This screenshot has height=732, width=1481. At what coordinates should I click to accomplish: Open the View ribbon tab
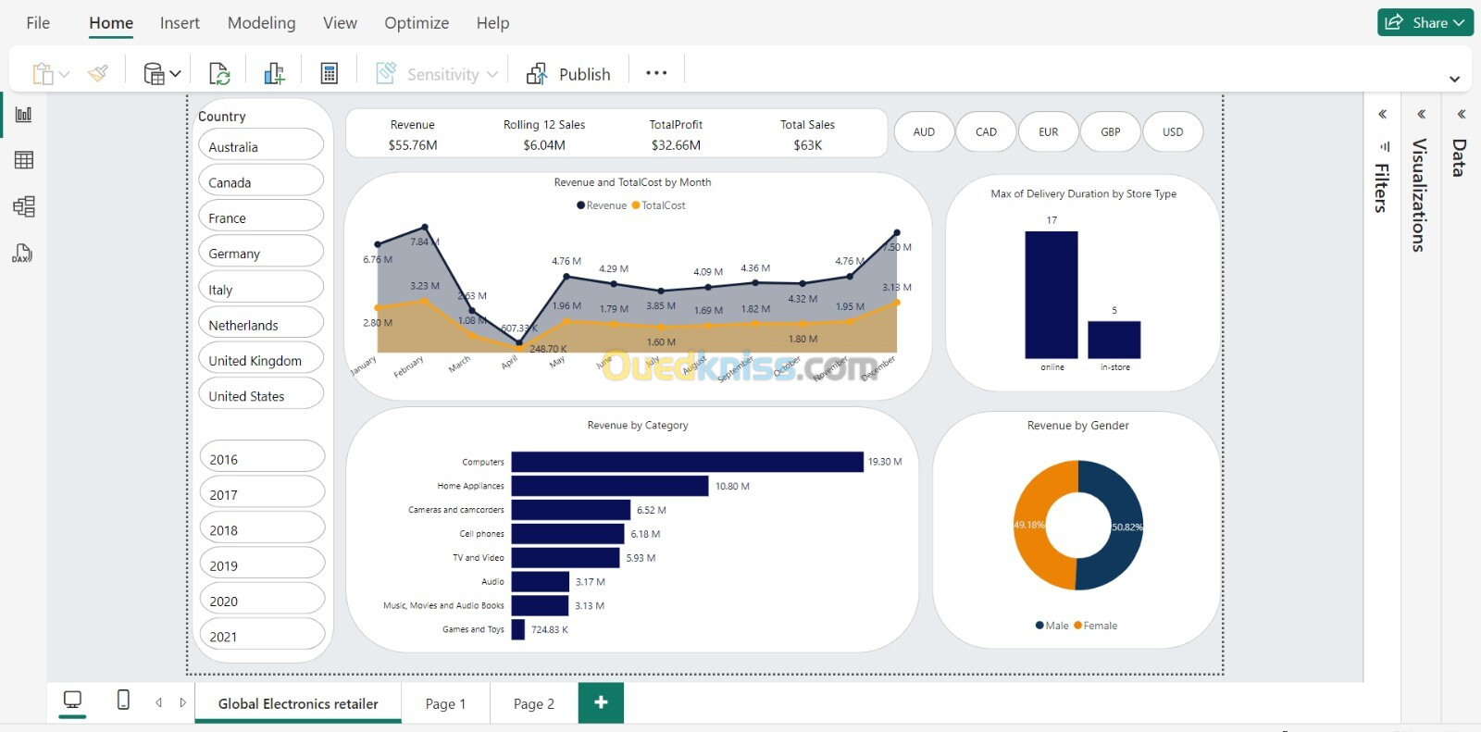pos(340,23)
